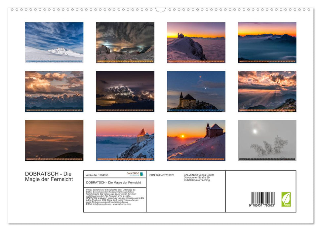Select the sunbeams through clouds panorama image
The height and width of the screenshot is (231, 321).
[x=267, y=91]
